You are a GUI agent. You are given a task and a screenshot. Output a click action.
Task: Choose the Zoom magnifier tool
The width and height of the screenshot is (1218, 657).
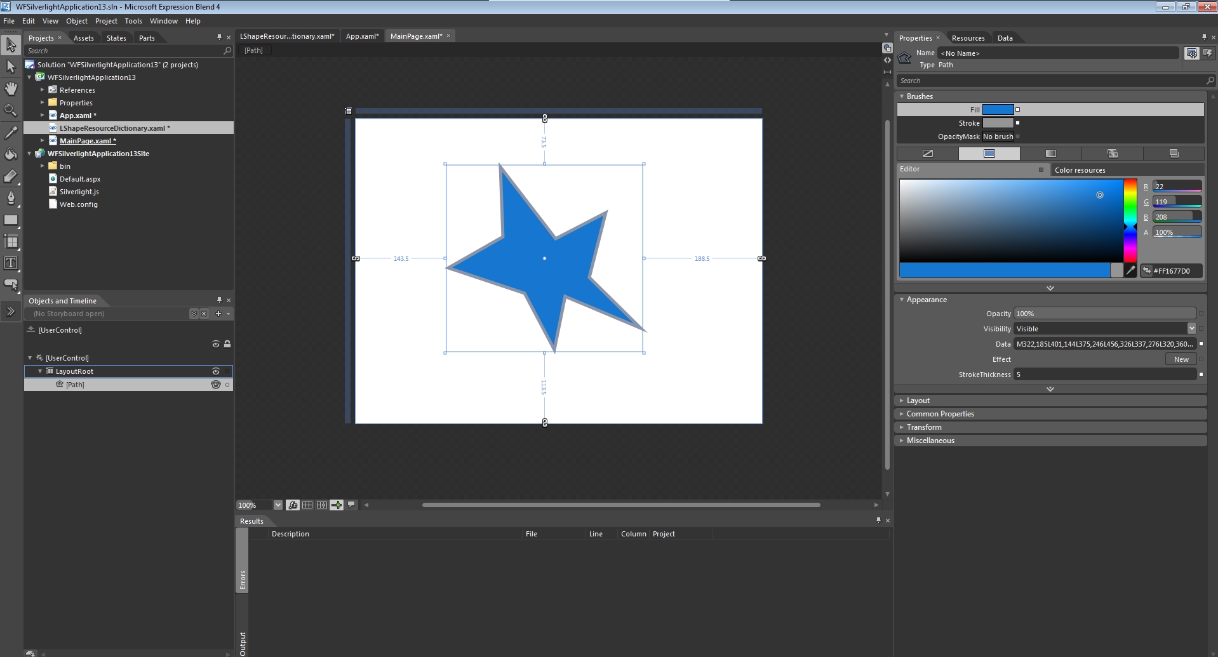[11, 110]
